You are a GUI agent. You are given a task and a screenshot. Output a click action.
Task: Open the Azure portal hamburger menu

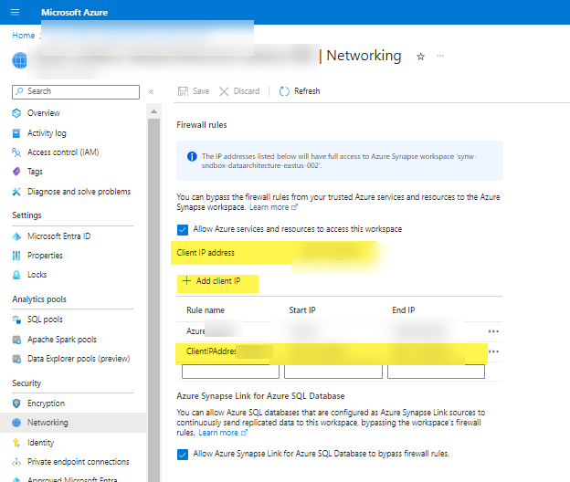(x=15, y=13)
